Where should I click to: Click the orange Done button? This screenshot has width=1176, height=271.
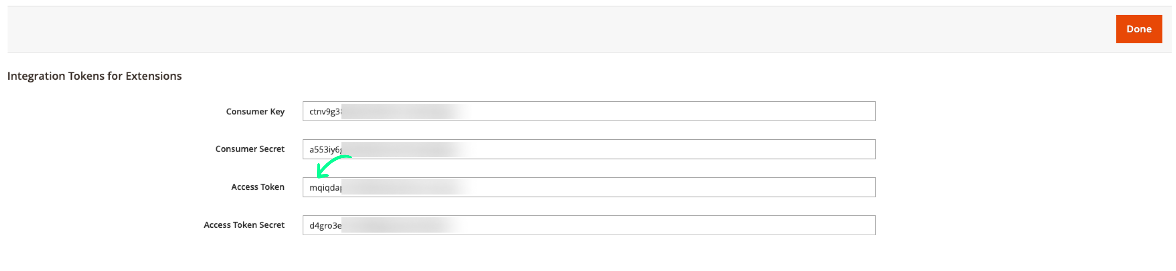click(1138, 29)
